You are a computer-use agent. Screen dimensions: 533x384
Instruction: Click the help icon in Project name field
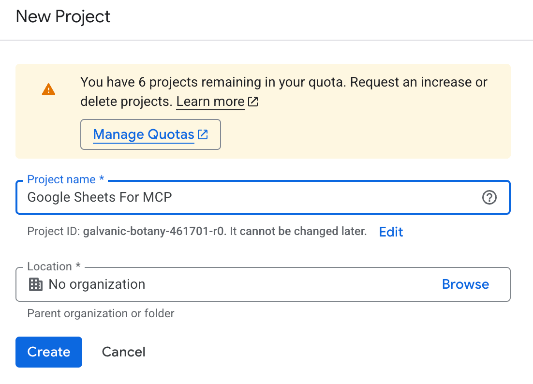point(489,197)
